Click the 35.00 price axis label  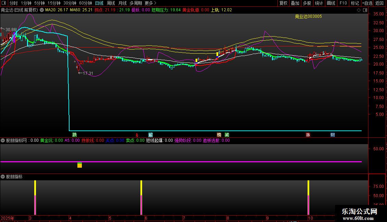(x=378, y=14)
